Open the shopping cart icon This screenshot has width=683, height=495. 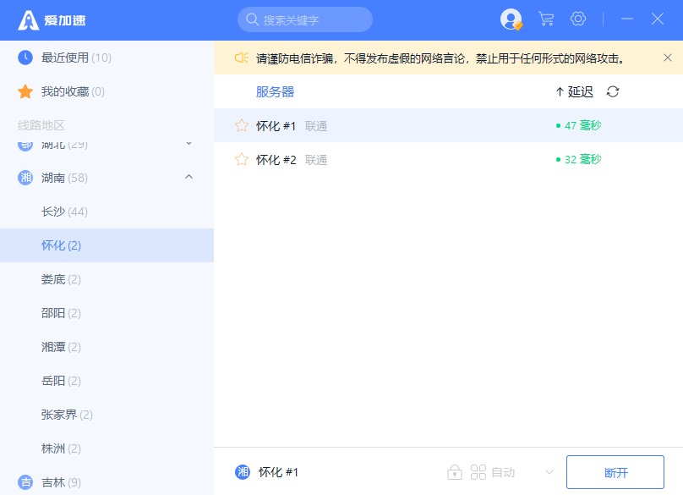coord(546,19)
